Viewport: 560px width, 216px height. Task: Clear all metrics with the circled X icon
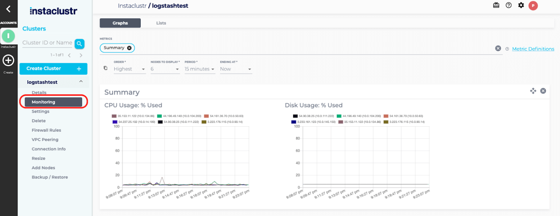(498, 48)
